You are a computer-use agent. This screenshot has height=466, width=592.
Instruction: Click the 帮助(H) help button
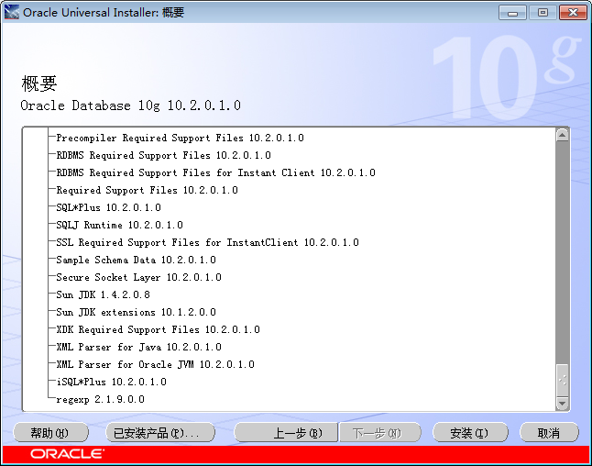(50, 432)
